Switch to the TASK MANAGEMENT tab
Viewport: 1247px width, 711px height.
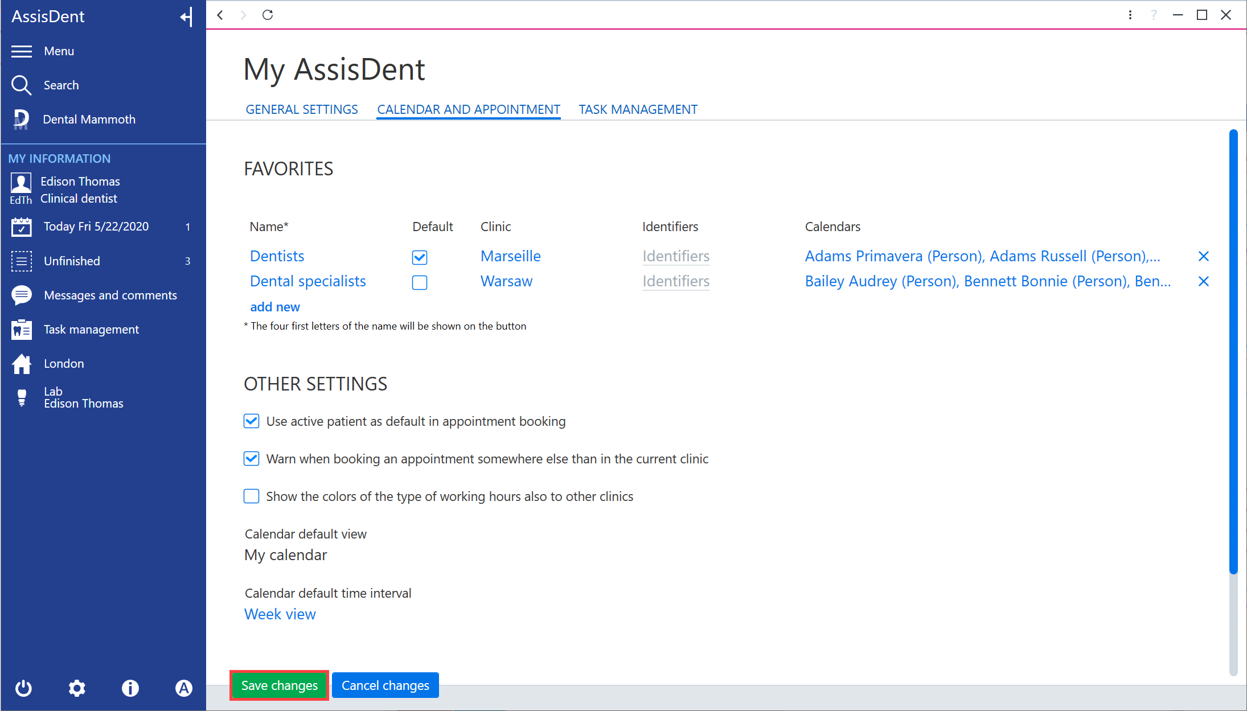click(x=638, y=109)
